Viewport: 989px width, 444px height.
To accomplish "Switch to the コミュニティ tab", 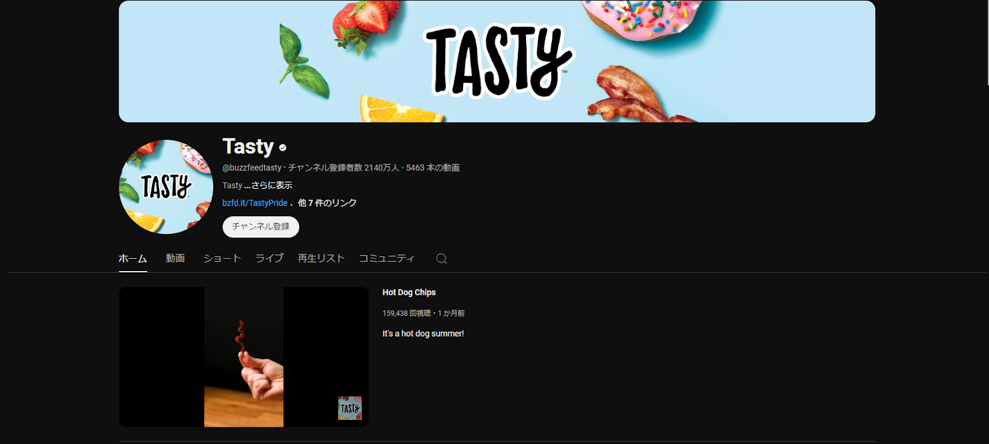I will point(387,258).
